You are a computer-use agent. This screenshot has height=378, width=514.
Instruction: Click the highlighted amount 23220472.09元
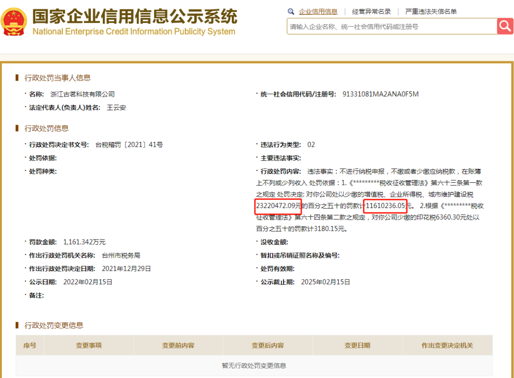[278, 206]
